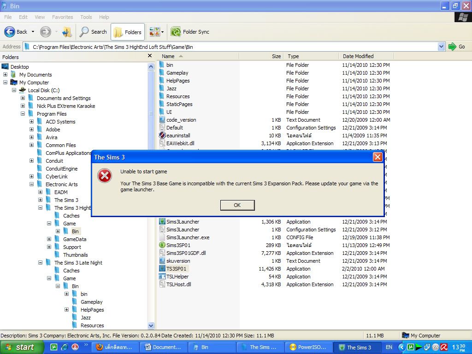Click the Forward arrow icon
The height and width of the screenshot is (354, 472).
(x=46, y=32)
